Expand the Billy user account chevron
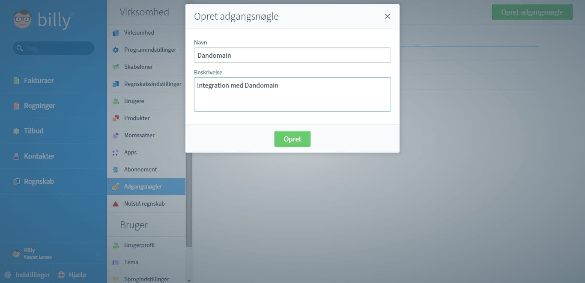Viewport: 585px width, 283px height. click(97, 254)
